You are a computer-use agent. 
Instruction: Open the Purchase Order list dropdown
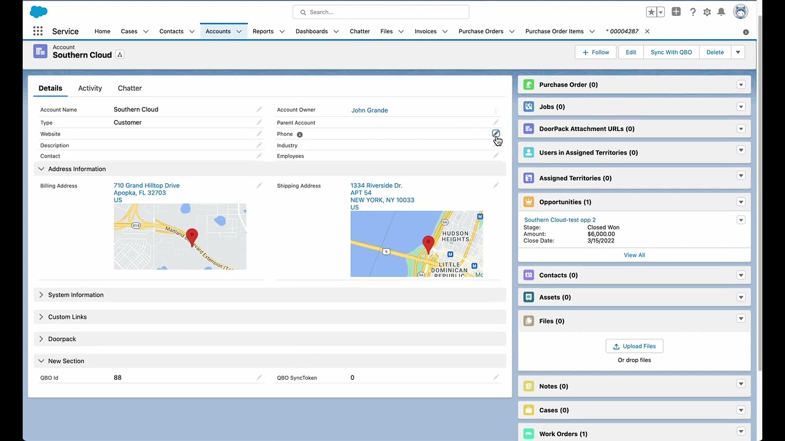[741, 85]
